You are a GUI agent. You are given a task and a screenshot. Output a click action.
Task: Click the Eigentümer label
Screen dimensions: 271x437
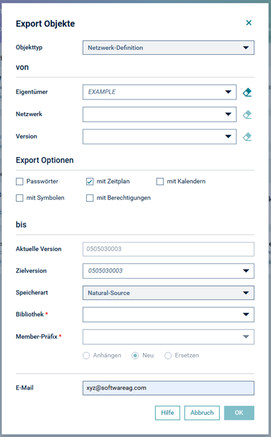click(32, 92)
